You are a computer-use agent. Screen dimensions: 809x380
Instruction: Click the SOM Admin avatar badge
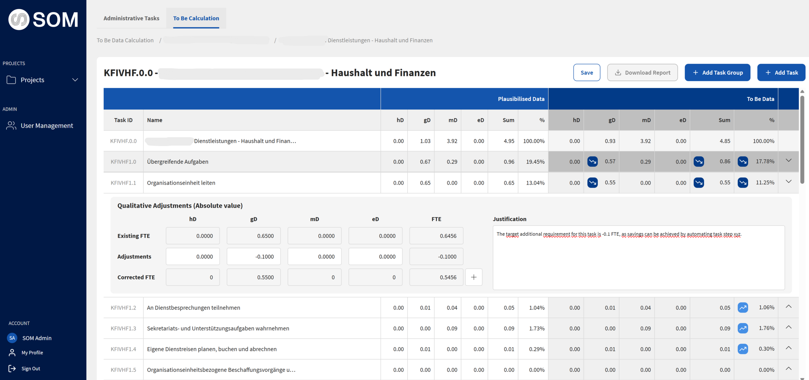pos(12,338)
